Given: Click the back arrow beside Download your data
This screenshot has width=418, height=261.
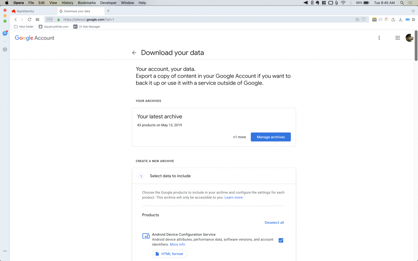Looking at the screenshot, I should [x=134, y=53].
